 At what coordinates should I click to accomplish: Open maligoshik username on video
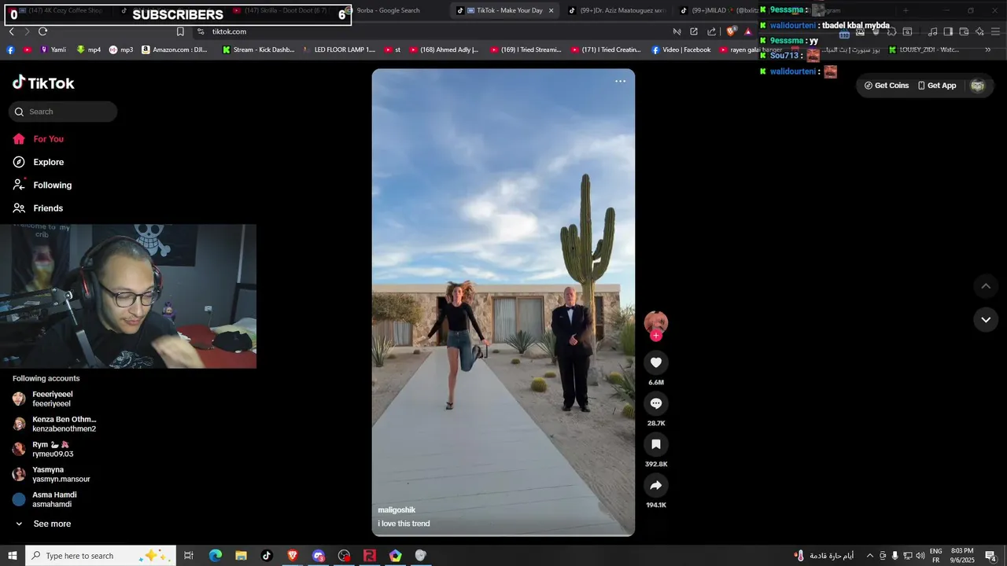pos(397,510)
